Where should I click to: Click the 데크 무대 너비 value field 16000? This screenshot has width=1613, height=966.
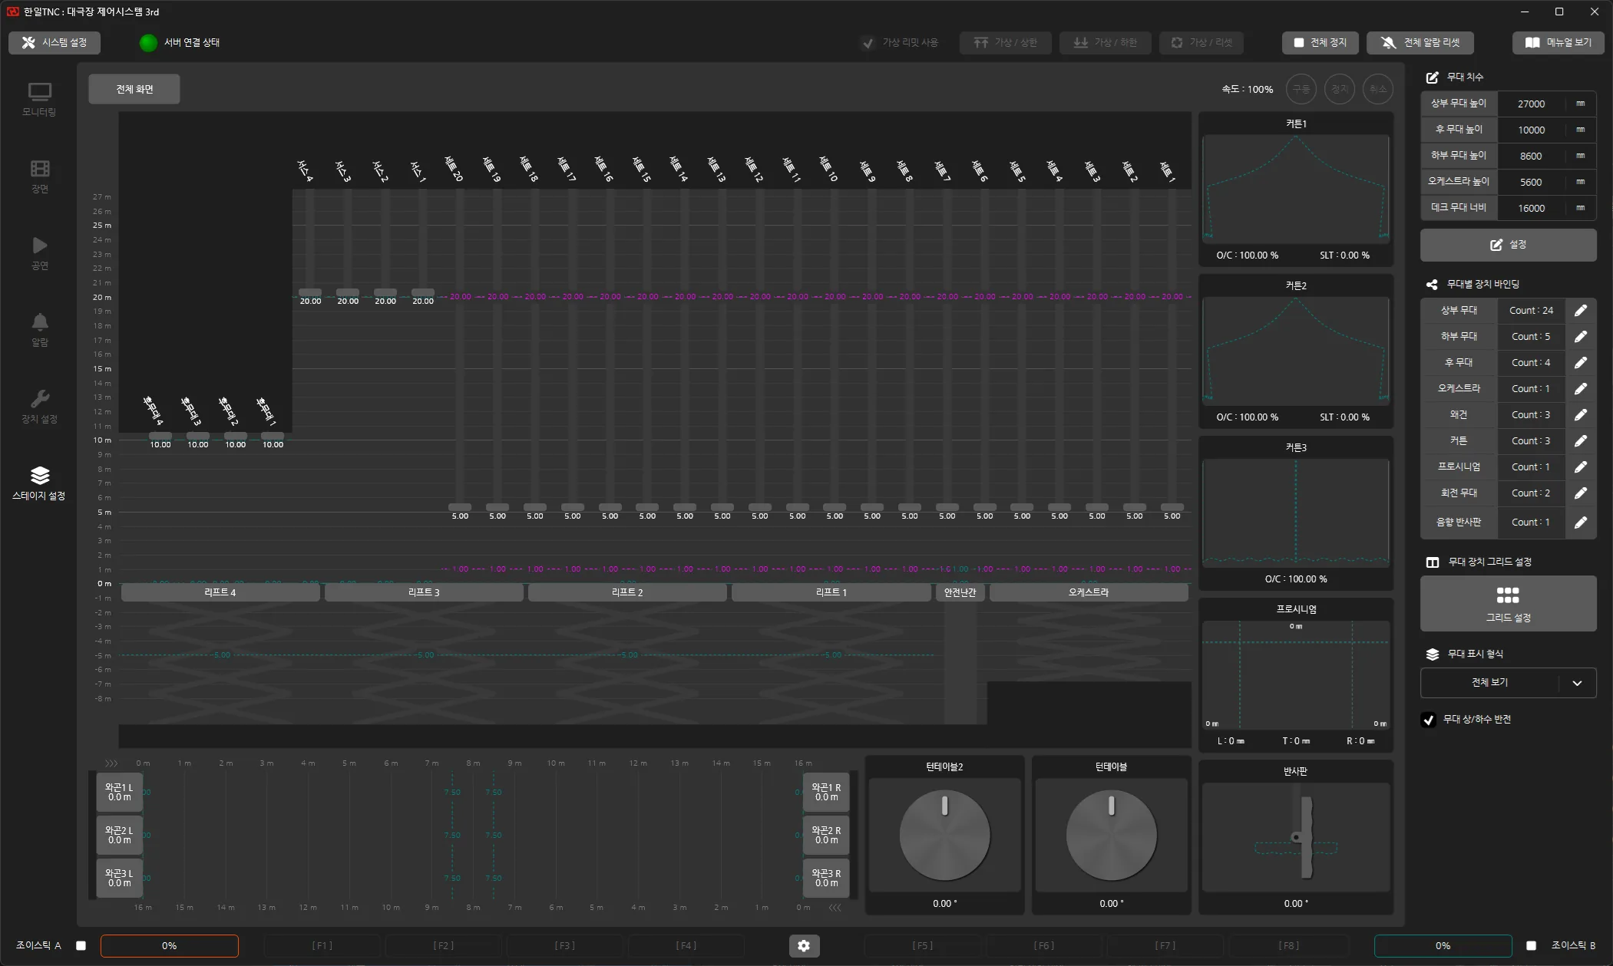[1531, 209]
